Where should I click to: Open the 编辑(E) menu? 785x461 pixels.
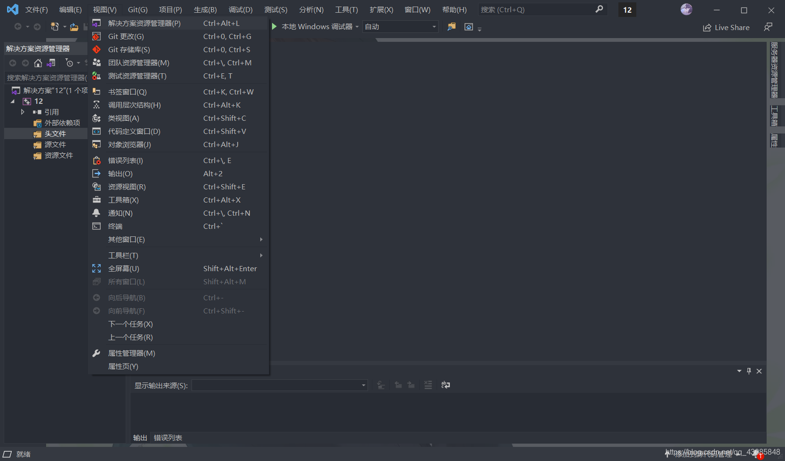71,9
